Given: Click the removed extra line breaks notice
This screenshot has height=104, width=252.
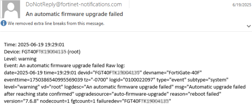Looking at the screenshot, I should click(56, 24).
